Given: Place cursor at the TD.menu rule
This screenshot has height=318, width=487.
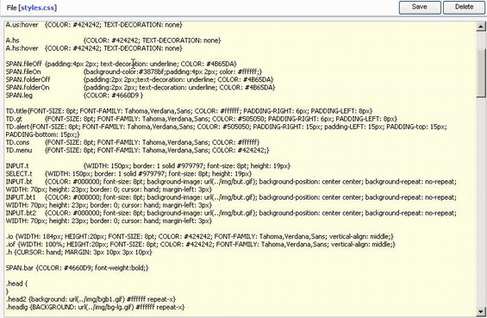Looking at the screenshot, I should tap(137, 150).
